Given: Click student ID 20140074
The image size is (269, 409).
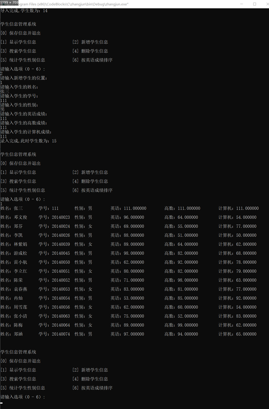Looking at the screenshot, I should point(61,334).
